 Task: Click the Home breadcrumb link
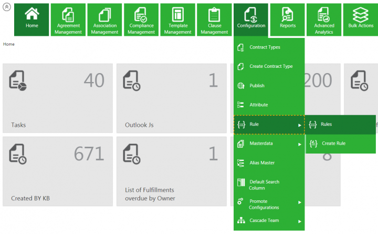(9, 44)
